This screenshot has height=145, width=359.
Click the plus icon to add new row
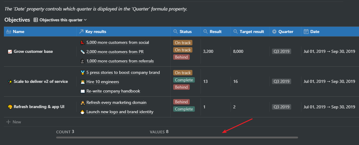(x=8, y=122)
